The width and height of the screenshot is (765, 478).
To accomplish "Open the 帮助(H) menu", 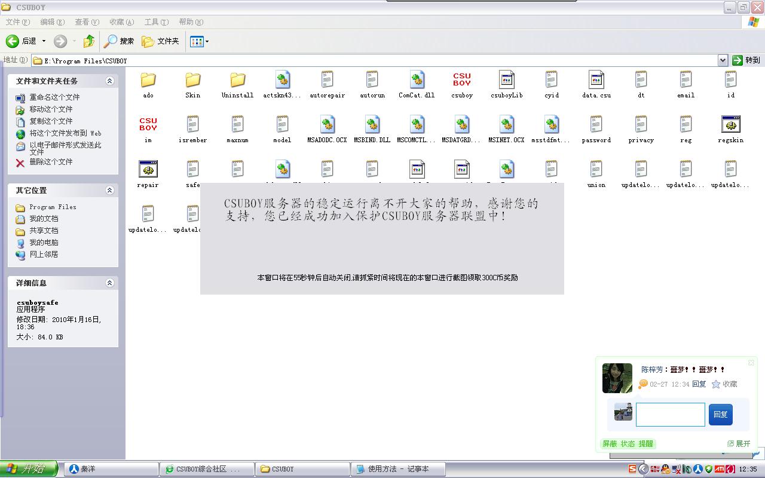I will (191, 22).
